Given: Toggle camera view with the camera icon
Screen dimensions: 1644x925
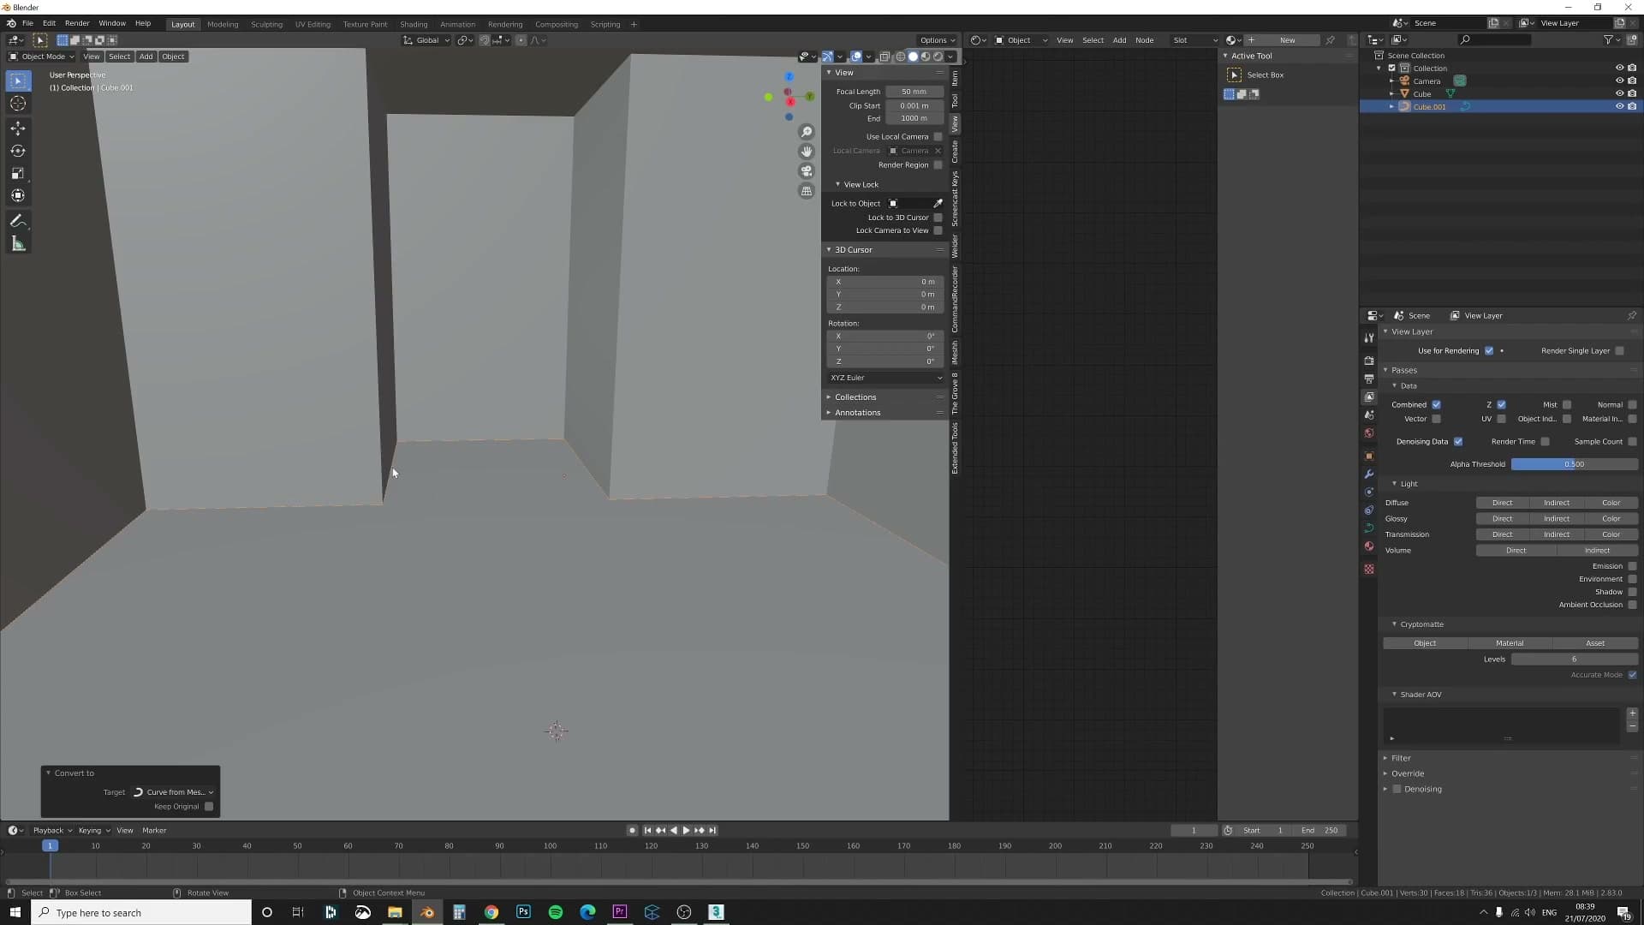Looking at the screenshot, I should point(807,171).
